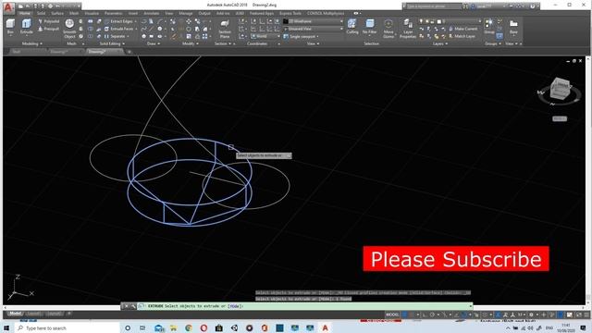Click AutoCAD icon in Windows taskbar

click(x=325, y=327)
